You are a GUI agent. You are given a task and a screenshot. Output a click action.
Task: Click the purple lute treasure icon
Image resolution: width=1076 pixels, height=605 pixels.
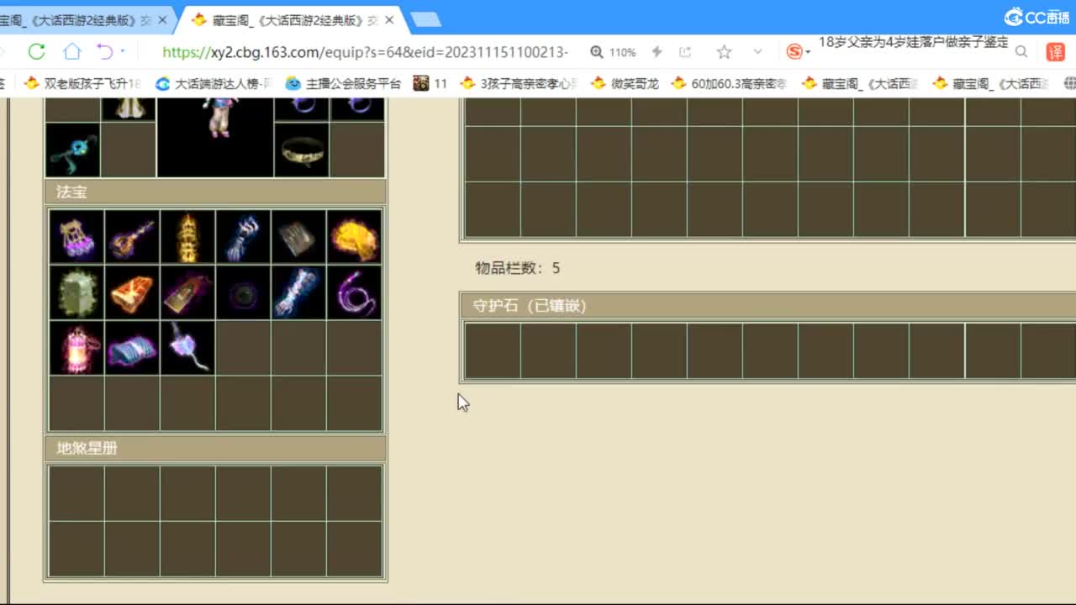tap(132, 236)
